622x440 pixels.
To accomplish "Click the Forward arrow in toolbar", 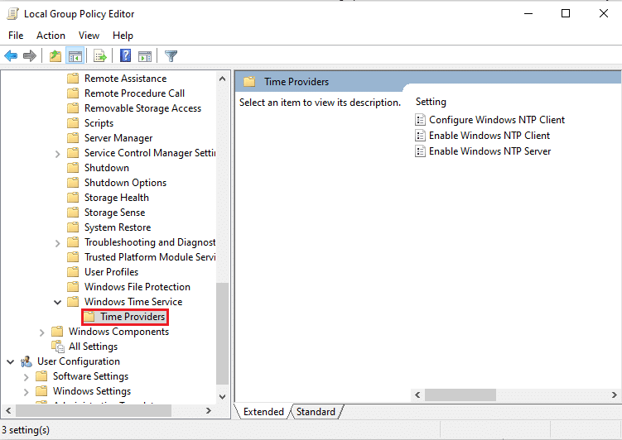I will (x=30, y=56).
